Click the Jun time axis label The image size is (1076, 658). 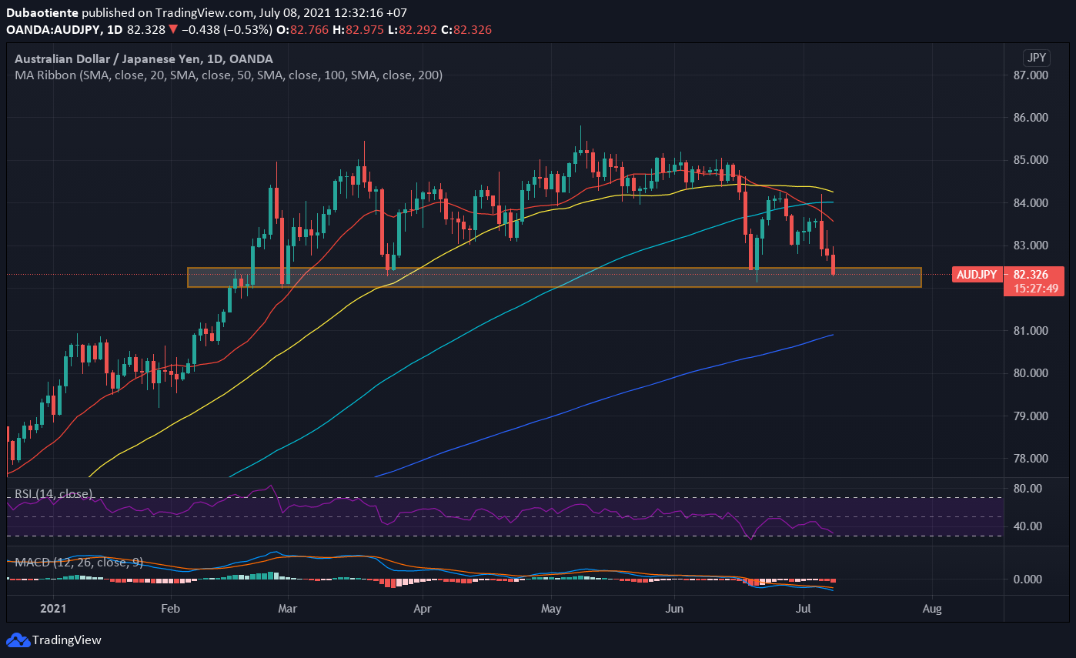(x=674, y=609)
